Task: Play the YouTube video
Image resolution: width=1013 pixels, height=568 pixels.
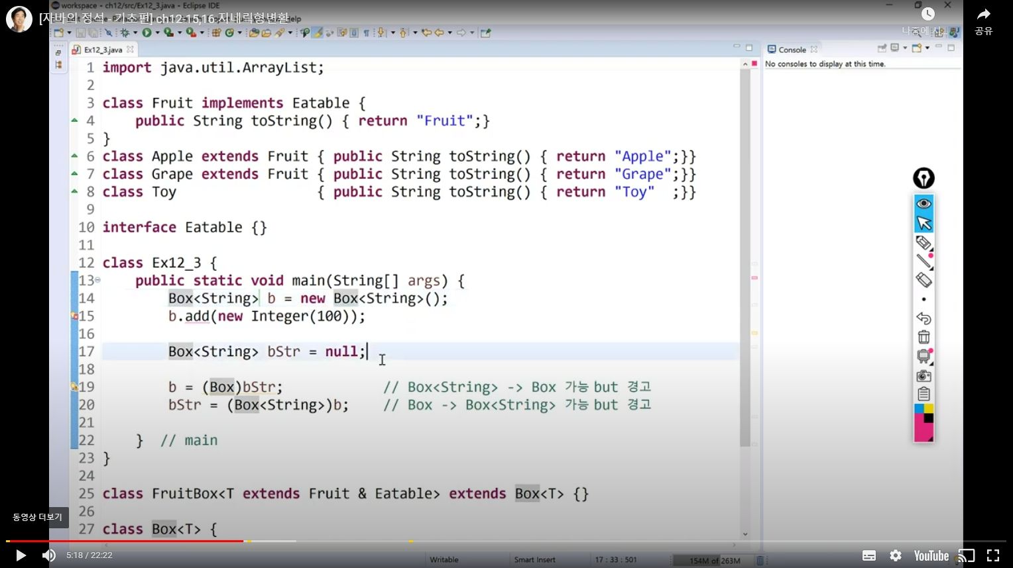Action: point(21,555)
